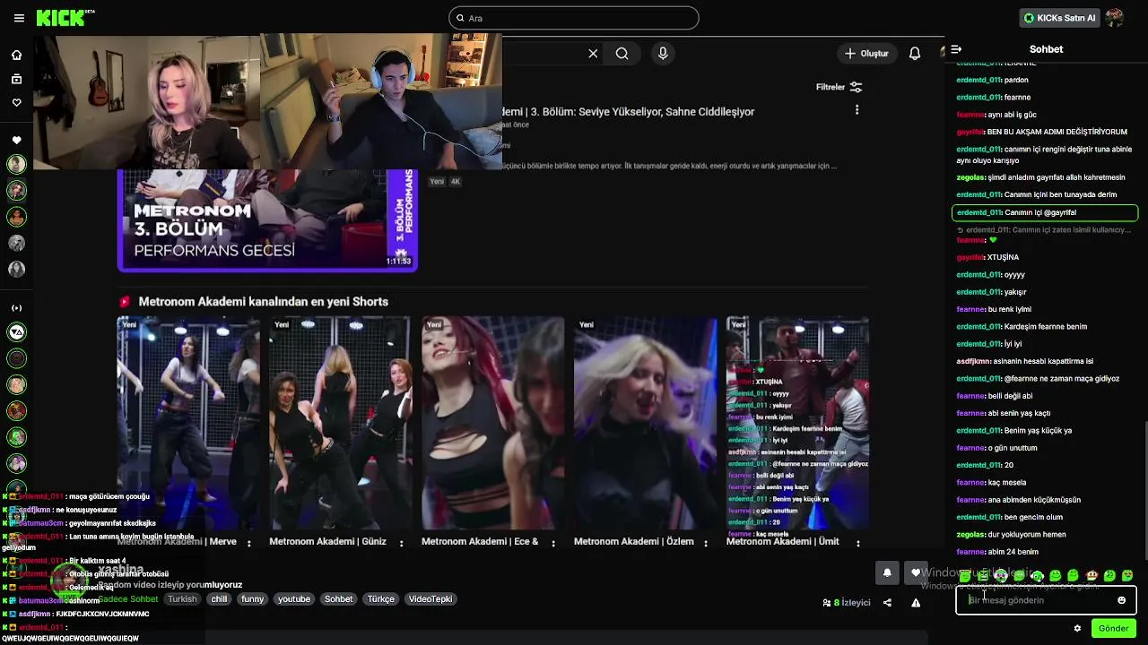Open options menu for Seviye Yükseliyor video

point(857,110)
